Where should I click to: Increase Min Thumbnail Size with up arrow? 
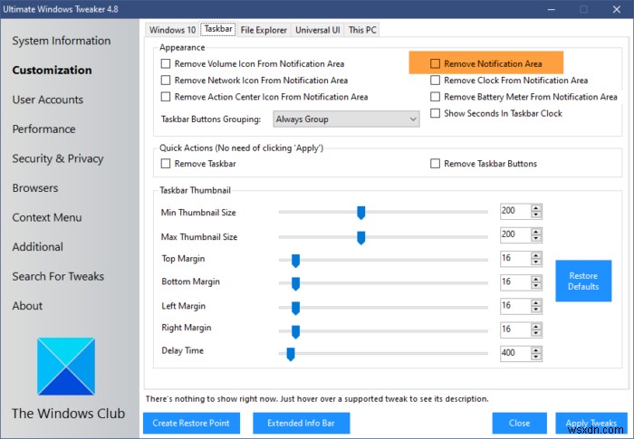click(536, 208)
